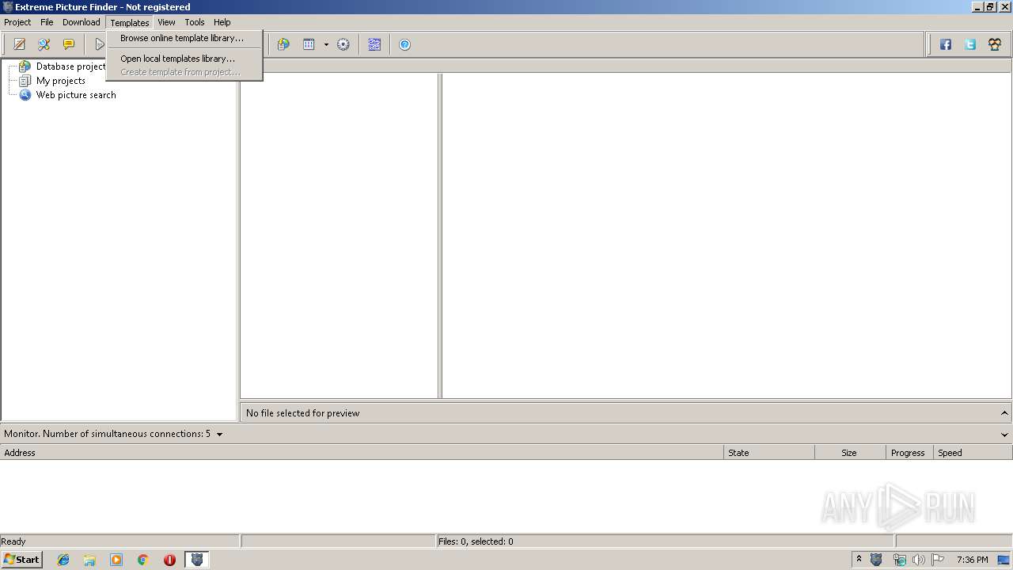This screenshot has width=1013, height=570.
Task: Click the No file selected for preview bar
Action: click(625, 413)
